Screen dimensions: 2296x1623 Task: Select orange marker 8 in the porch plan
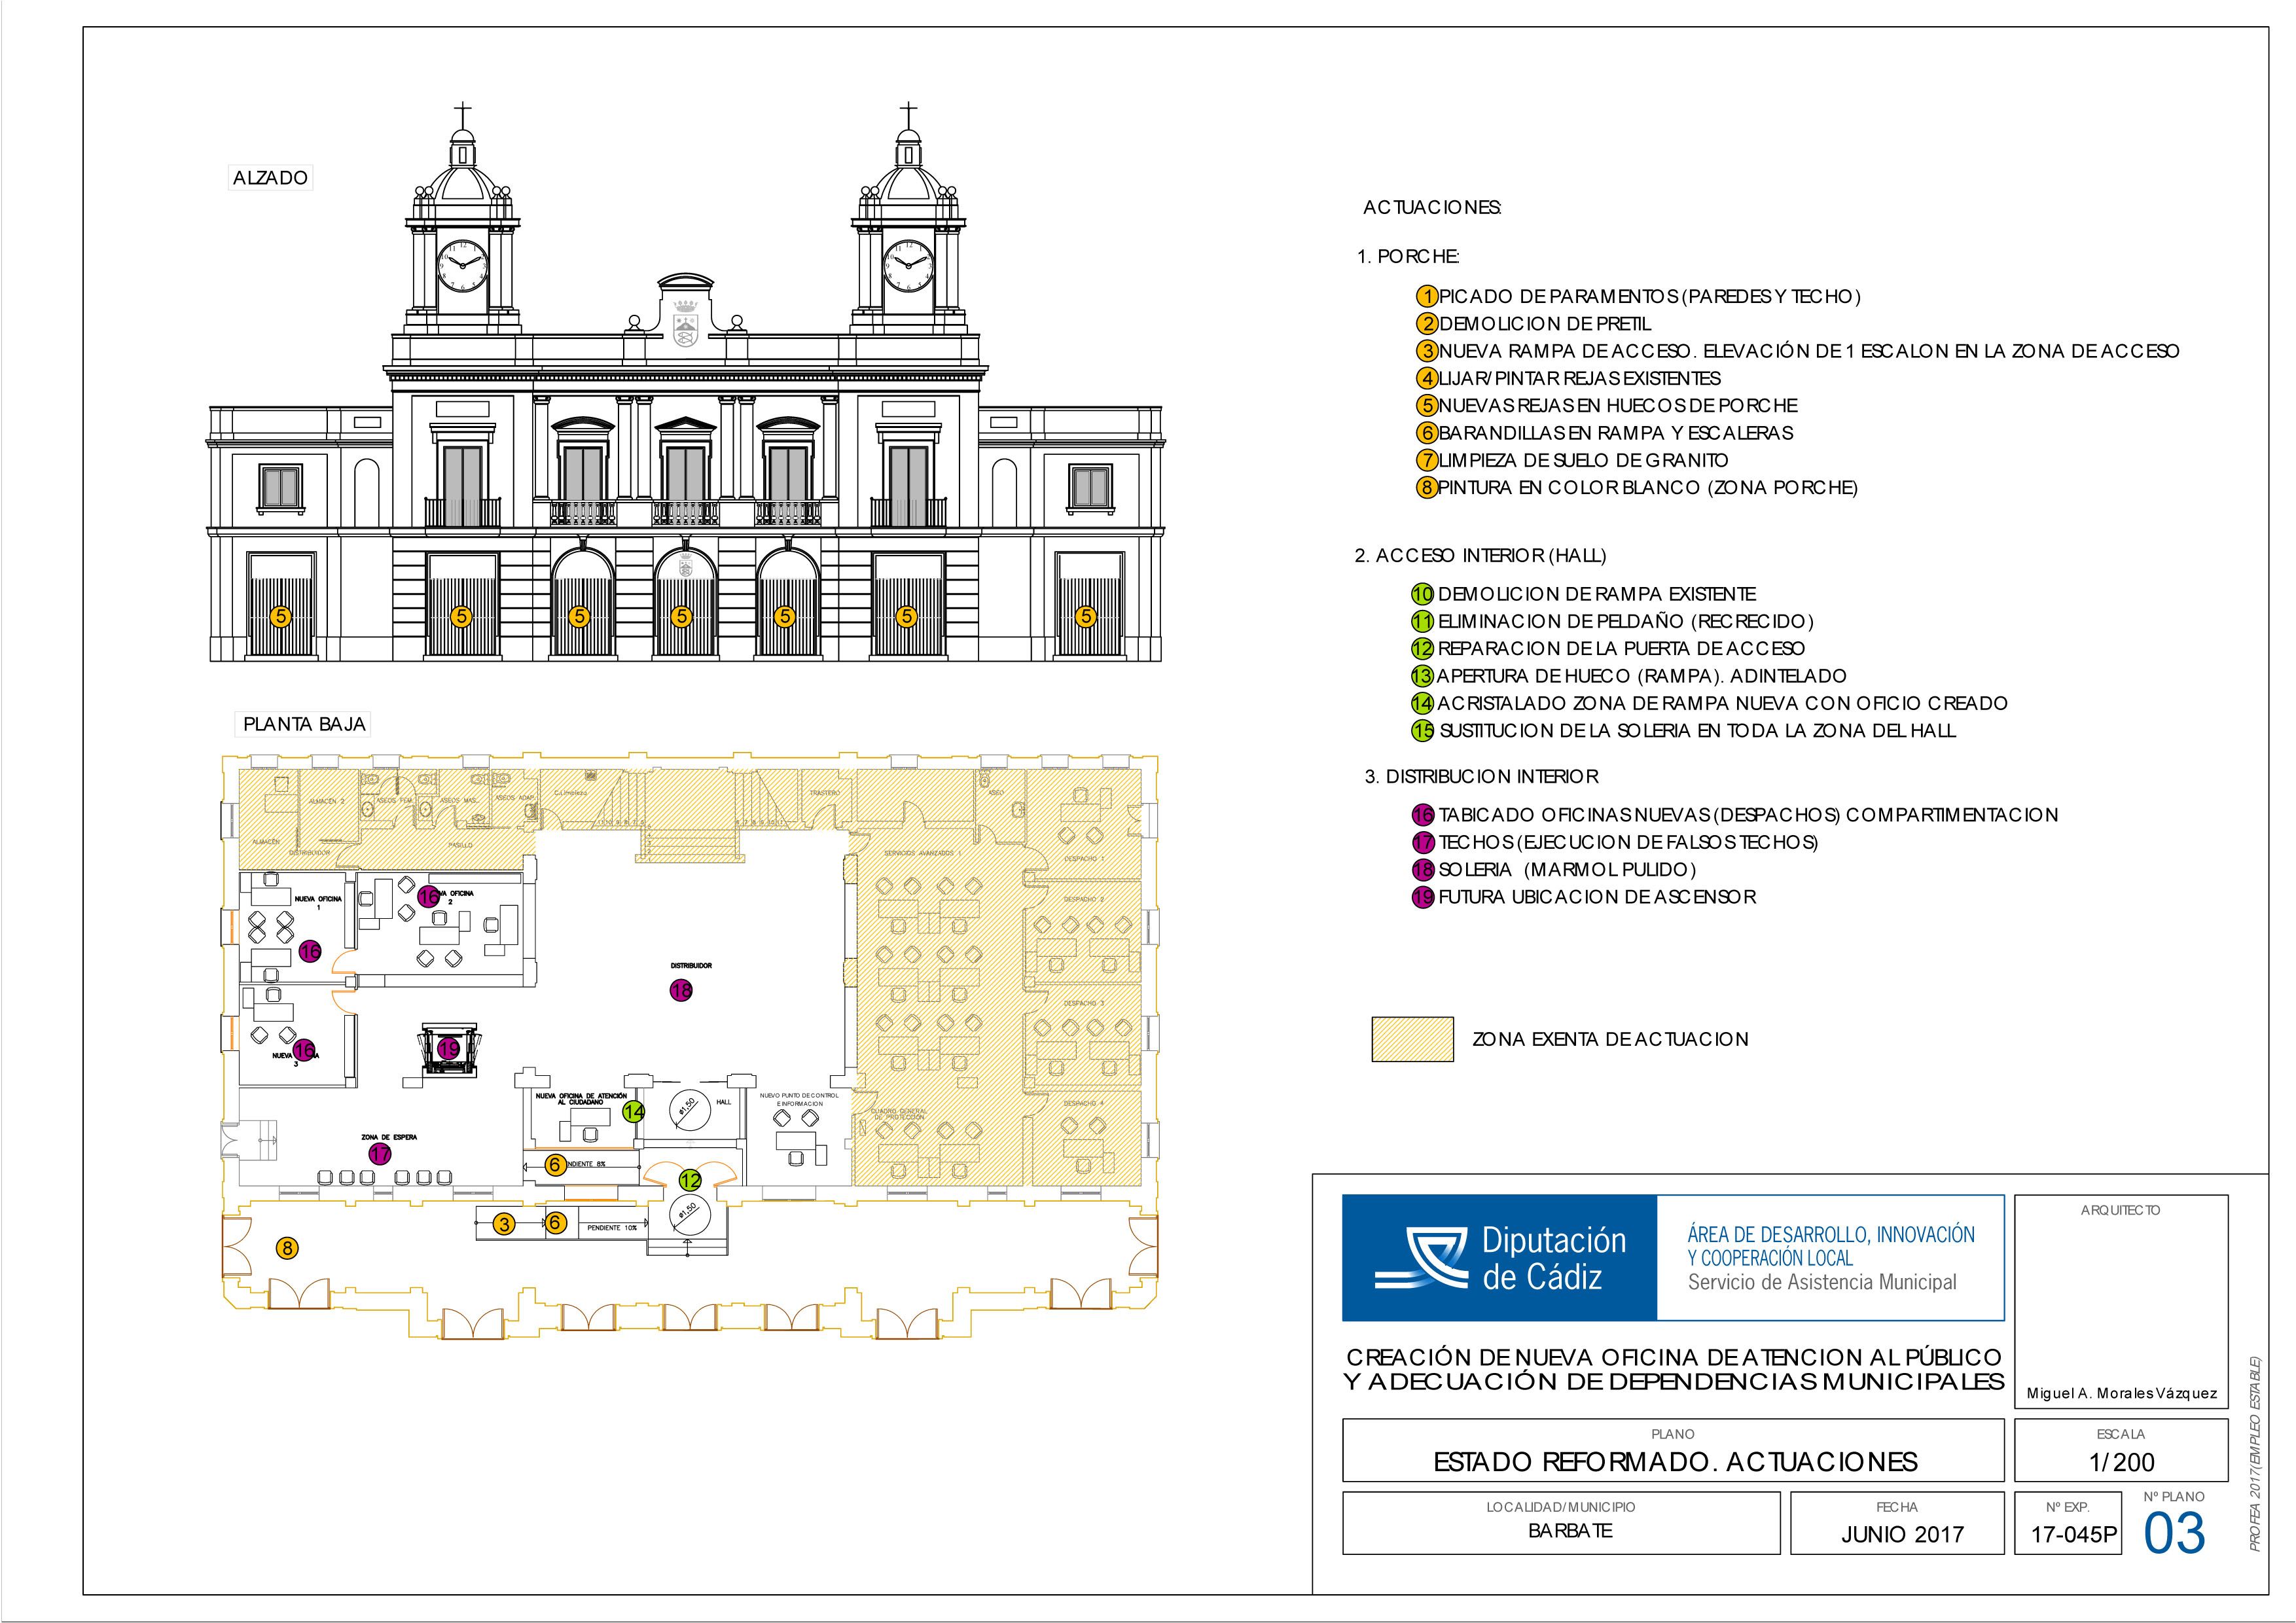[288, 1247]
